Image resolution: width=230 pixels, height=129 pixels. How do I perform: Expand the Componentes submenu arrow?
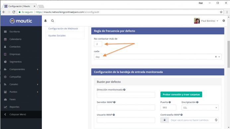click(38, 69)
